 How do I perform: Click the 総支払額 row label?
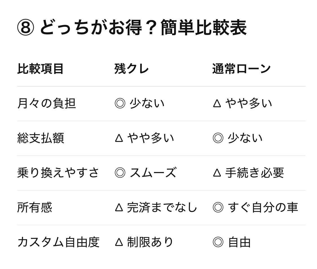point(41,138)
